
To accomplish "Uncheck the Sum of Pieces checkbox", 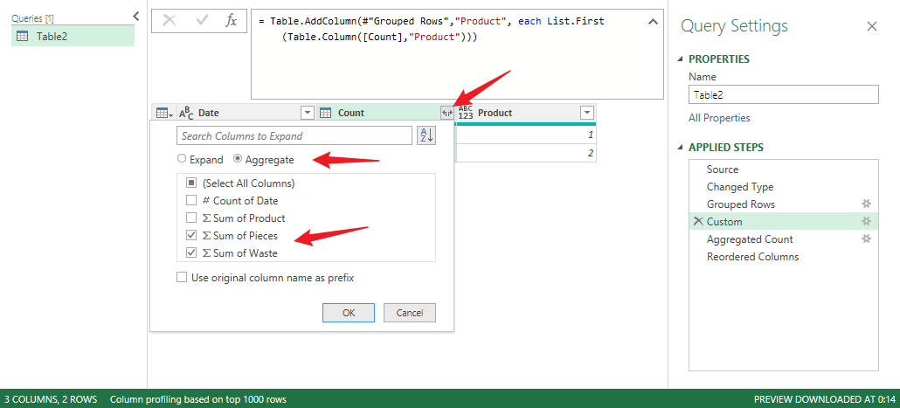I will pos(191,235).
